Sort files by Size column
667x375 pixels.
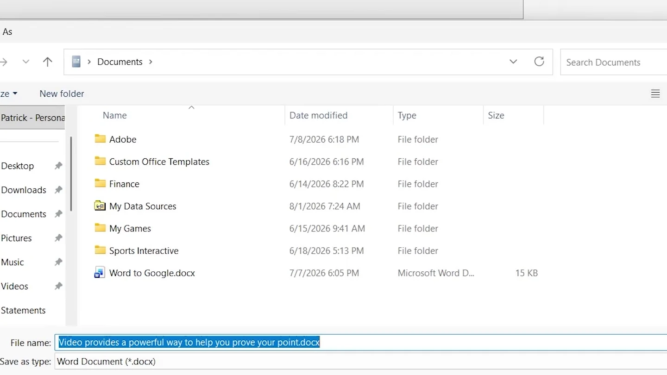tap(496, 115)
